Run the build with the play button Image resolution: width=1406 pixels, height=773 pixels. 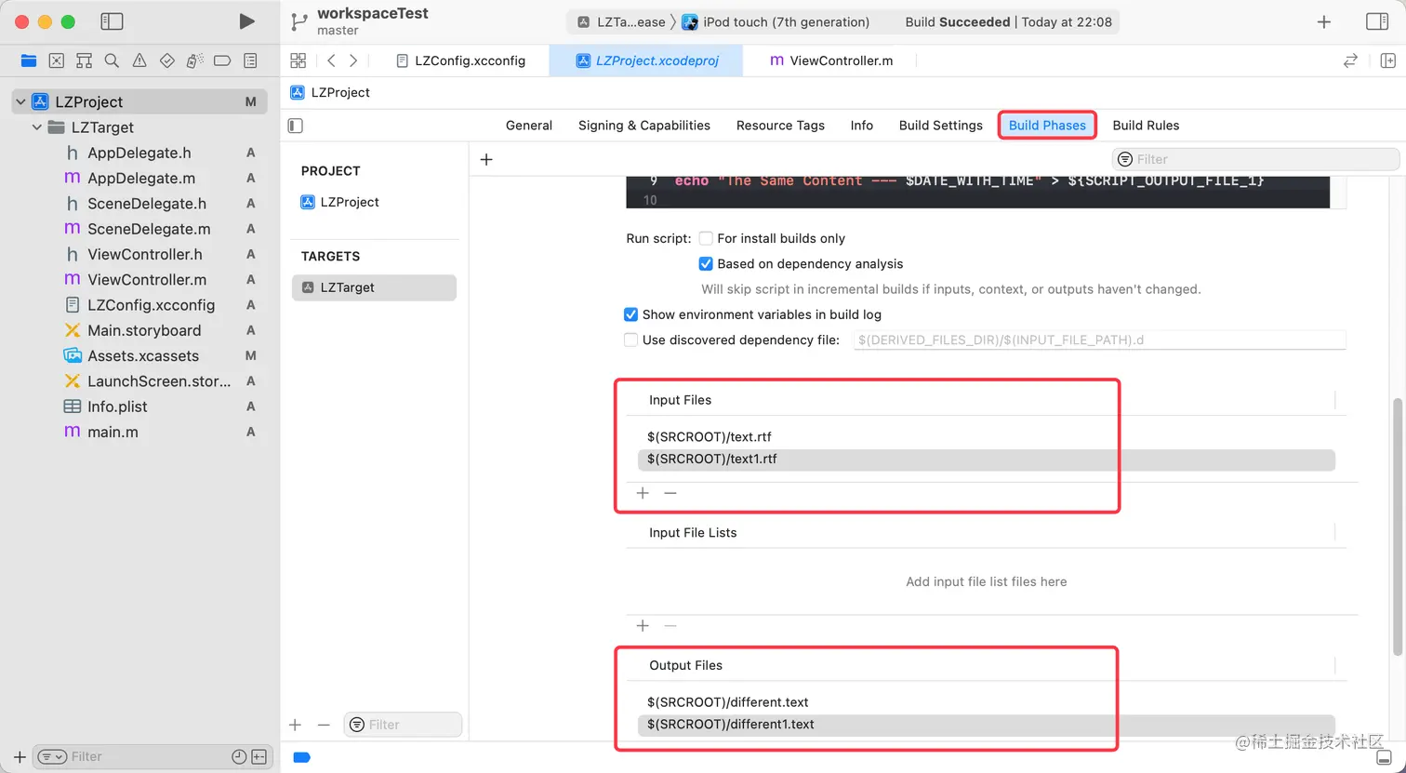pos(246,21)
